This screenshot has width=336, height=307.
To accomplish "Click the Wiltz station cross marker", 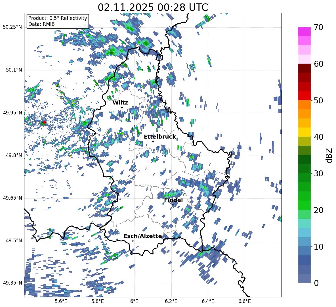I will pos(122,107).
